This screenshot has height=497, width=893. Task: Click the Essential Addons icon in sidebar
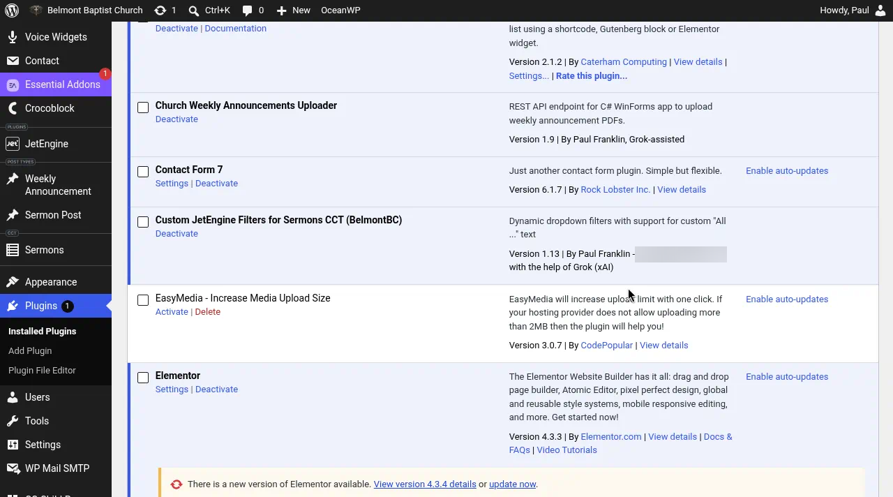click(13, 84)
